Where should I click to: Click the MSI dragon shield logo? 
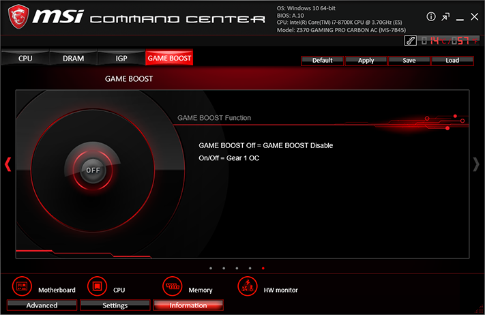click(x=18, y=16)
